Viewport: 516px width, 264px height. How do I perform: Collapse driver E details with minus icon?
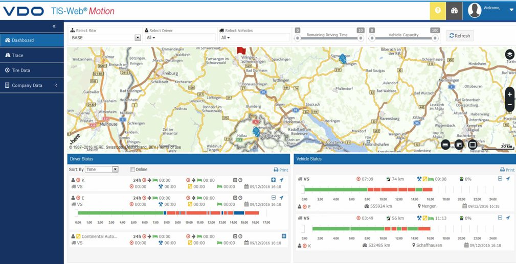point(273,198)
